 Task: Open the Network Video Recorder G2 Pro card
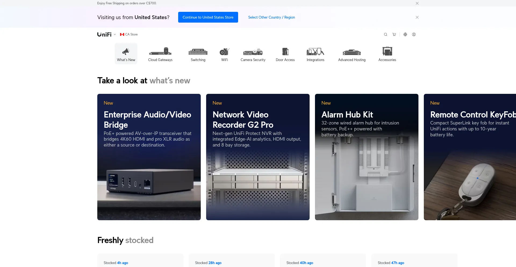[x=258, y=157]
